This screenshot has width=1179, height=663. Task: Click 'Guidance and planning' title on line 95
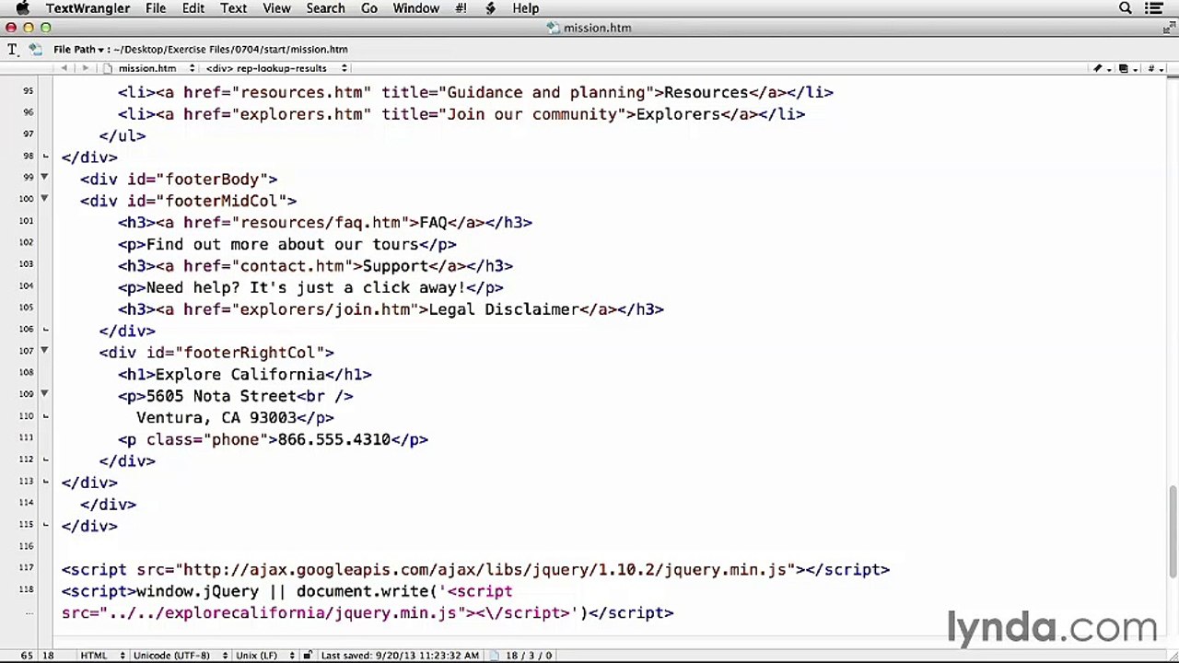click(x=545, y=93)
